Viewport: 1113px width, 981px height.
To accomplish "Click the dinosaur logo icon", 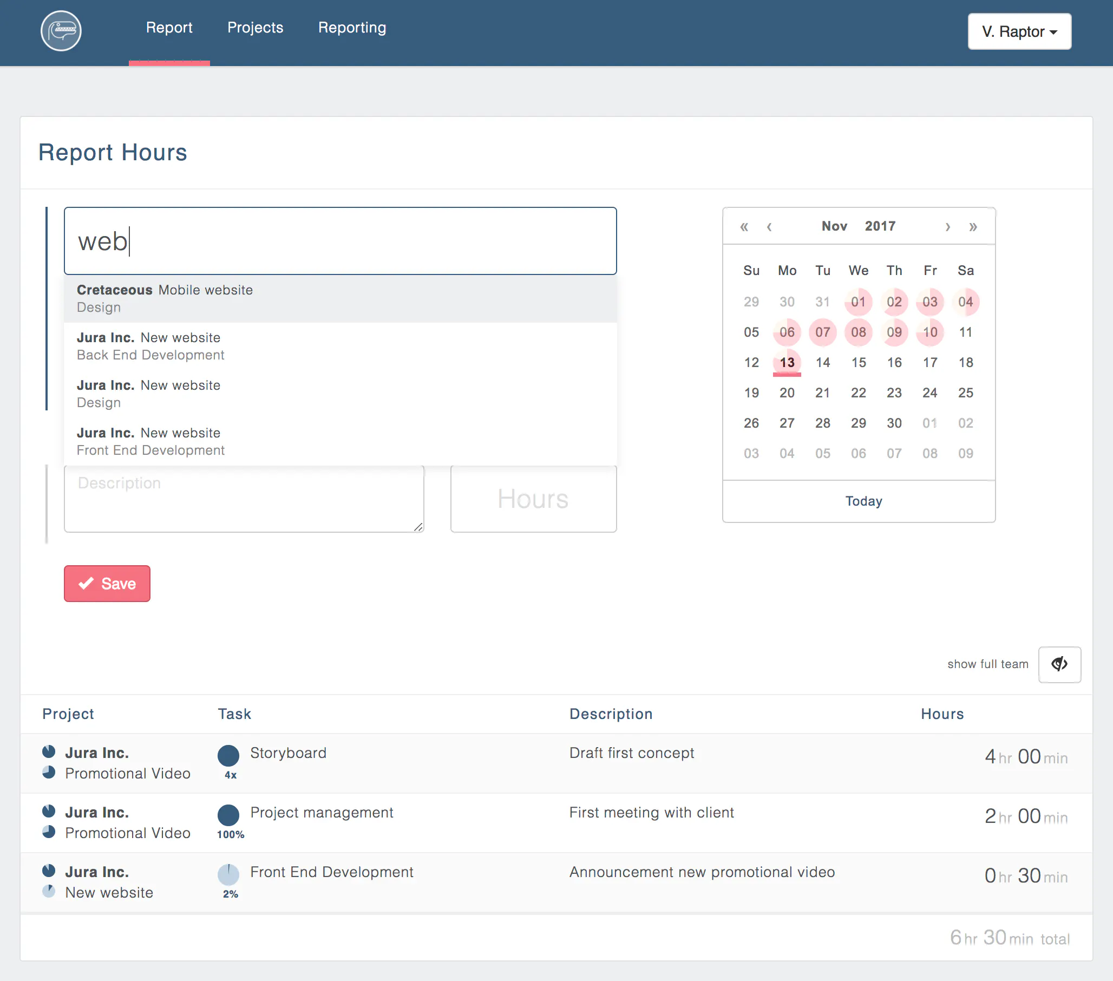I will tap(61, 31).
